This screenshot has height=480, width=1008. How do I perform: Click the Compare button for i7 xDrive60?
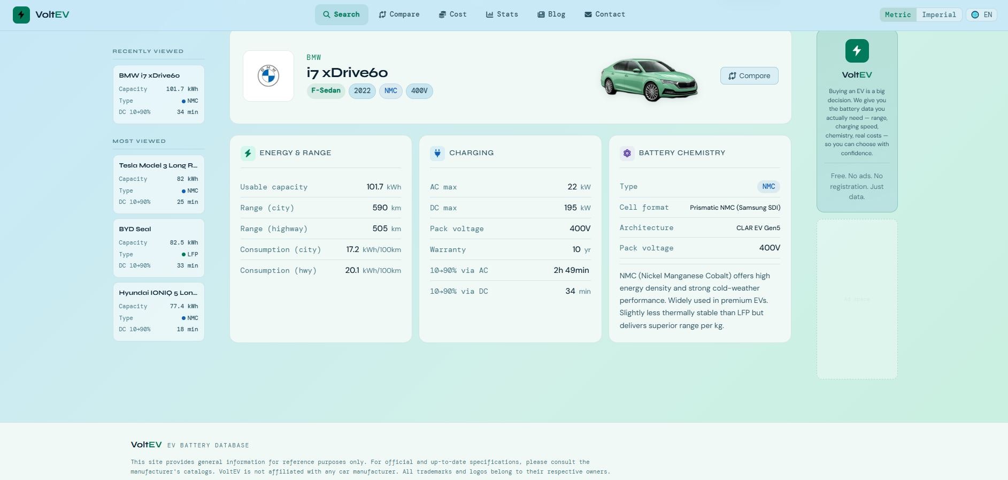point(749,76)
